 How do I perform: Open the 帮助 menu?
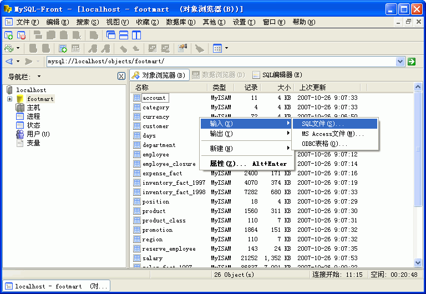point(304,22)
